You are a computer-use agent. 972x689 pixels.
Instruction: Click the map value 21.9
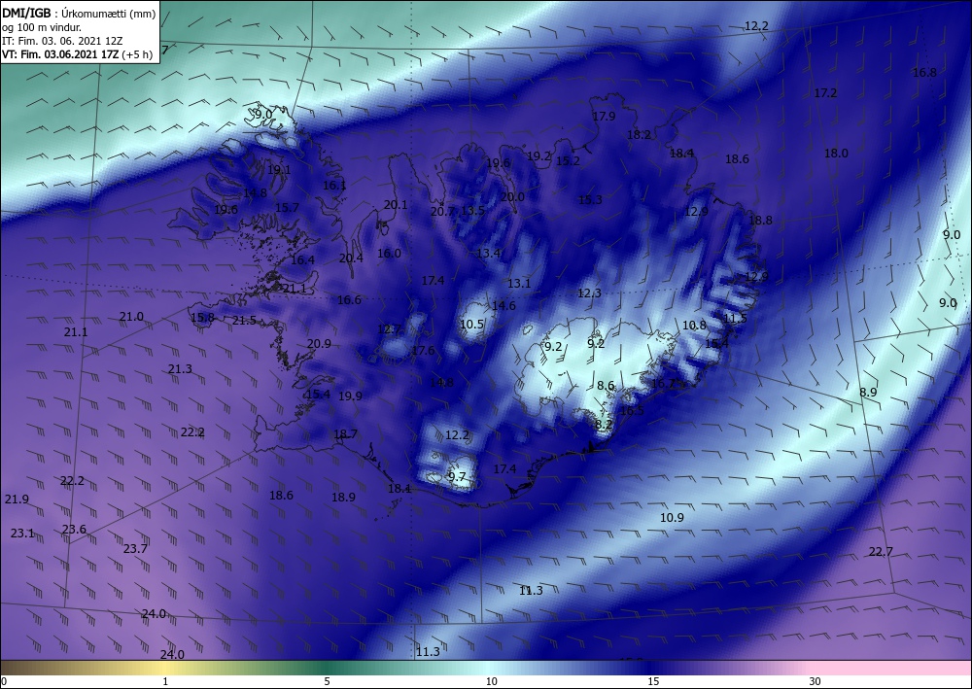17,500
